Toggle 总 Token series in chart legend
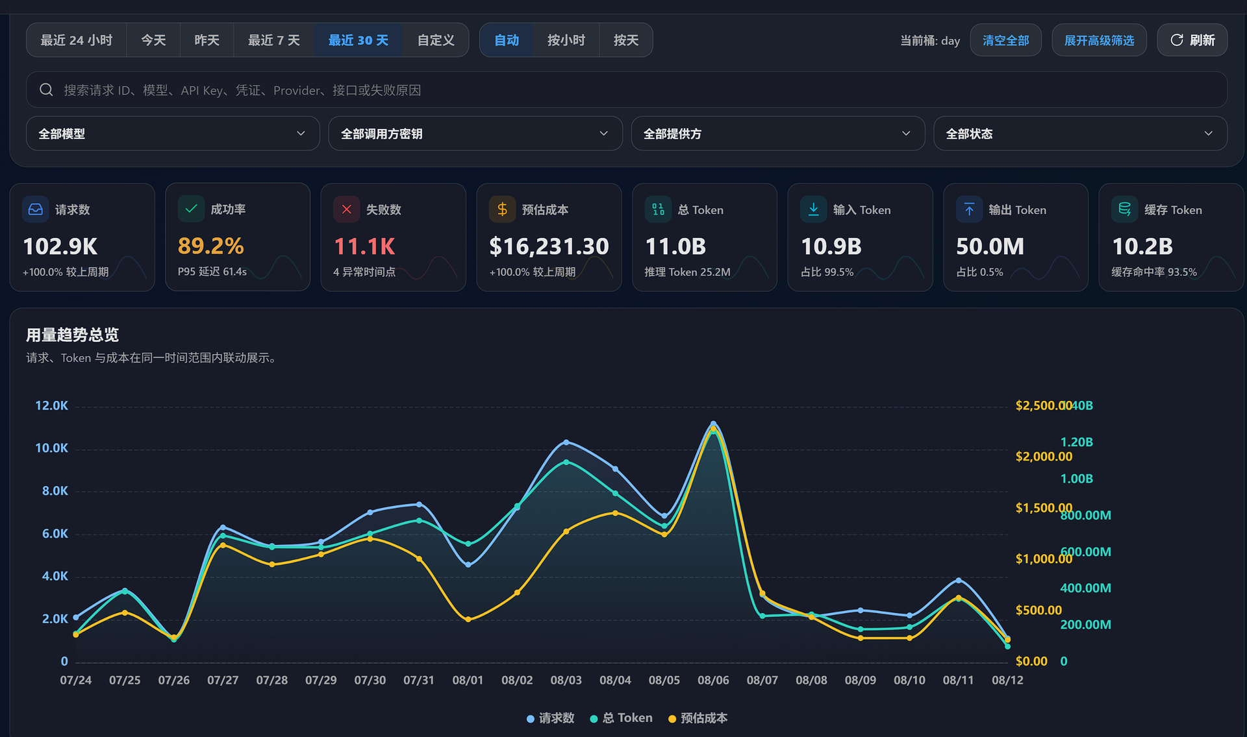 click(x=621, y=718)
